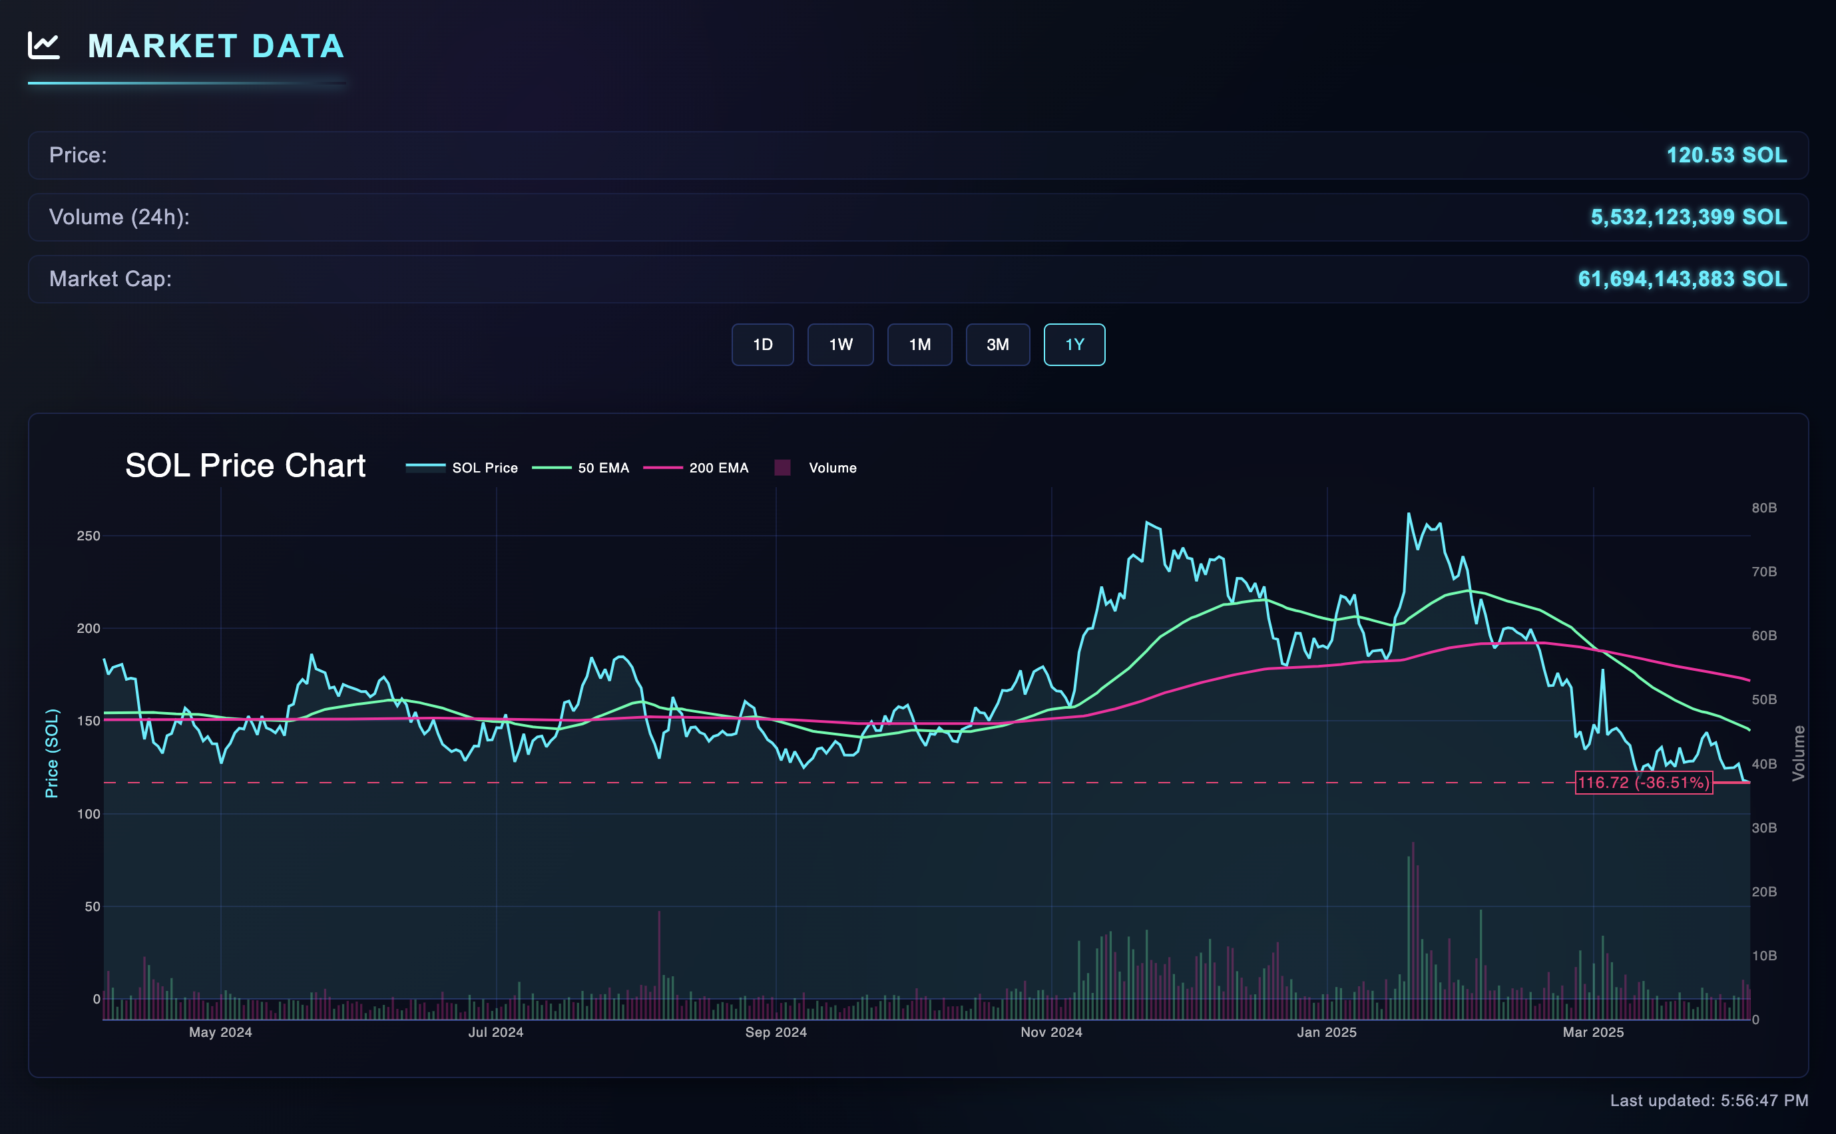Select the 1D timeframe button
Viewport: 1836px width, 1134px height.
(x=763, y=344)
